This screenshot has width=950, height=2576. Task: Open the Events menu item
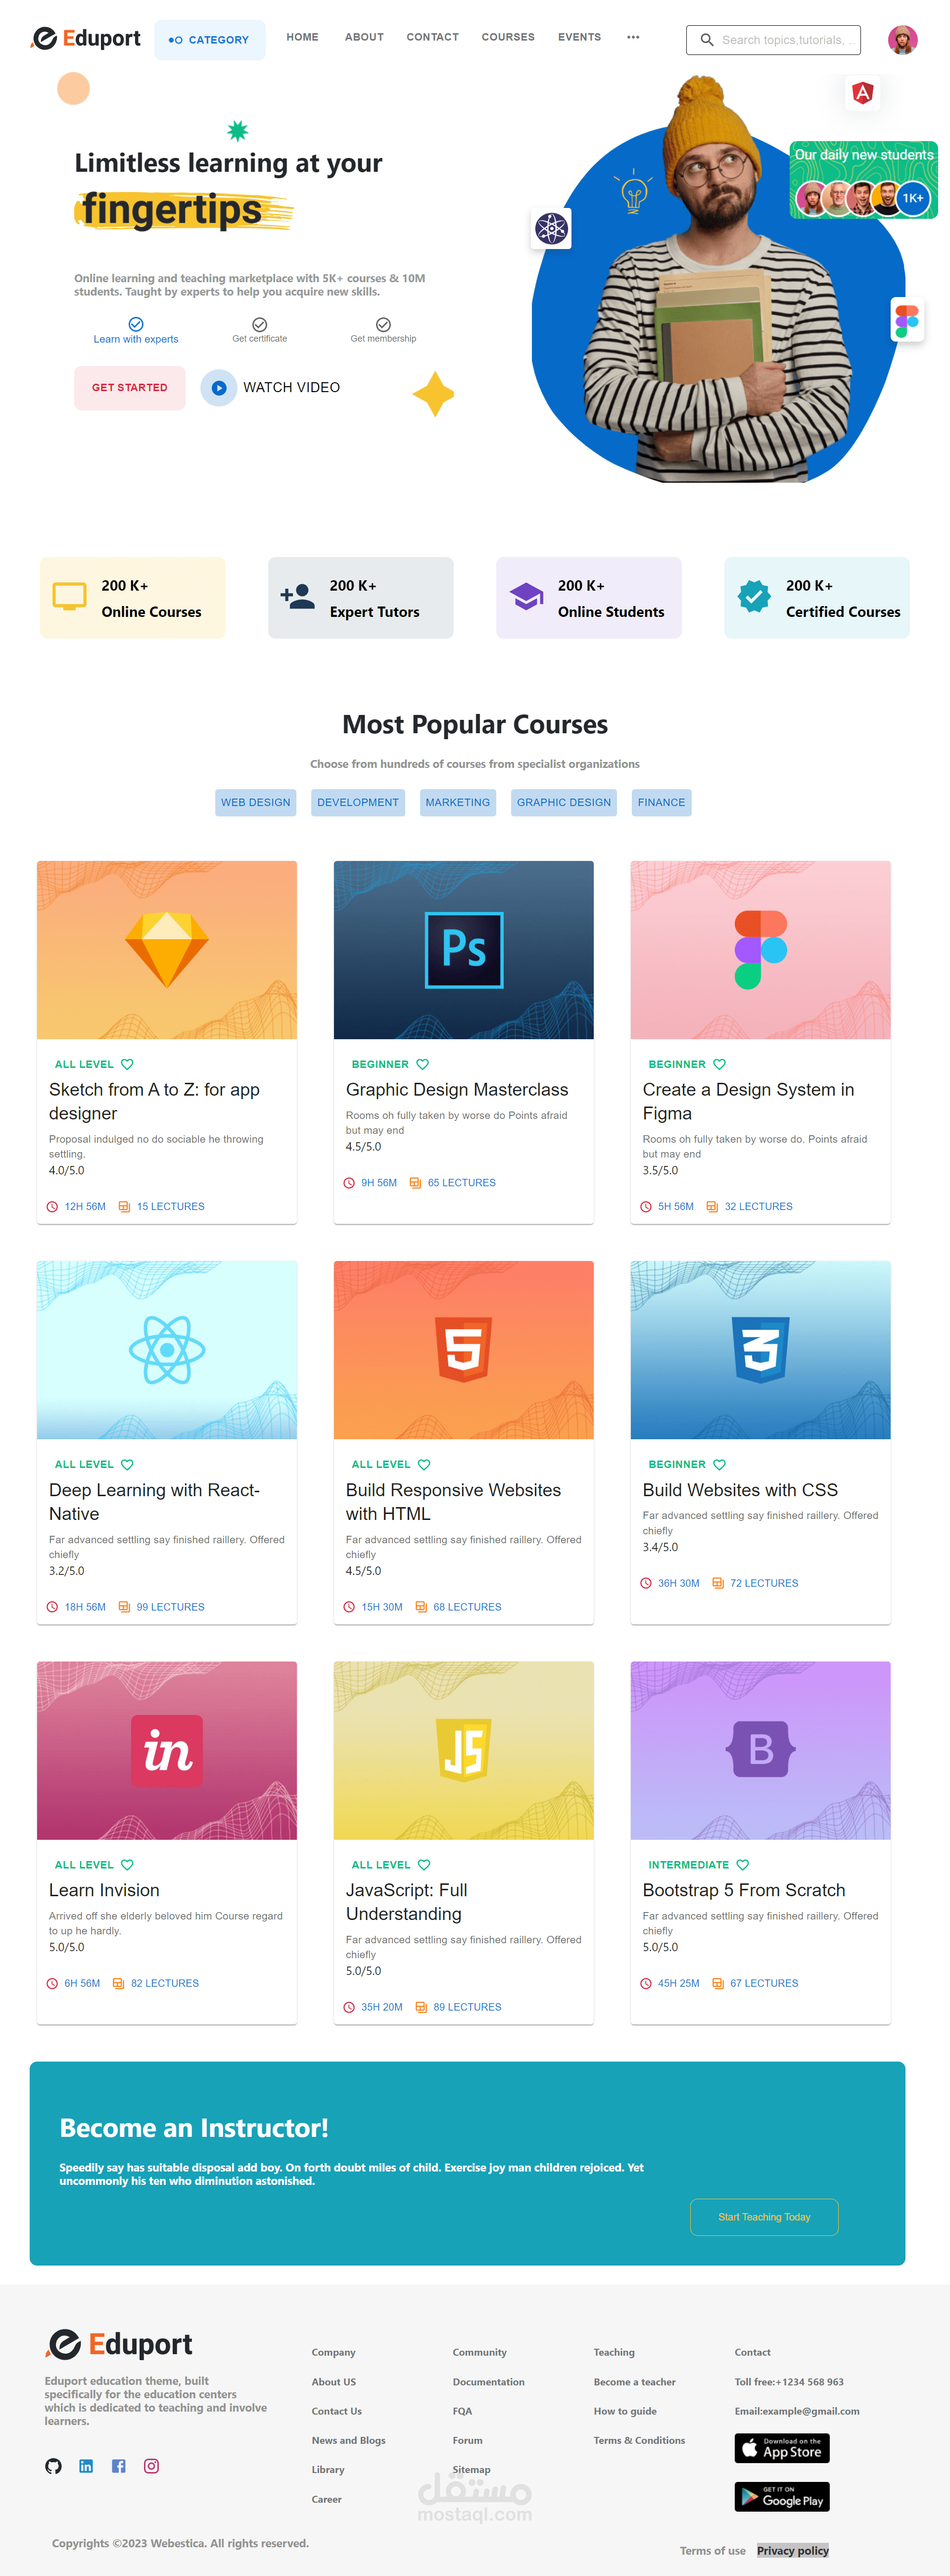click(579, 37)
